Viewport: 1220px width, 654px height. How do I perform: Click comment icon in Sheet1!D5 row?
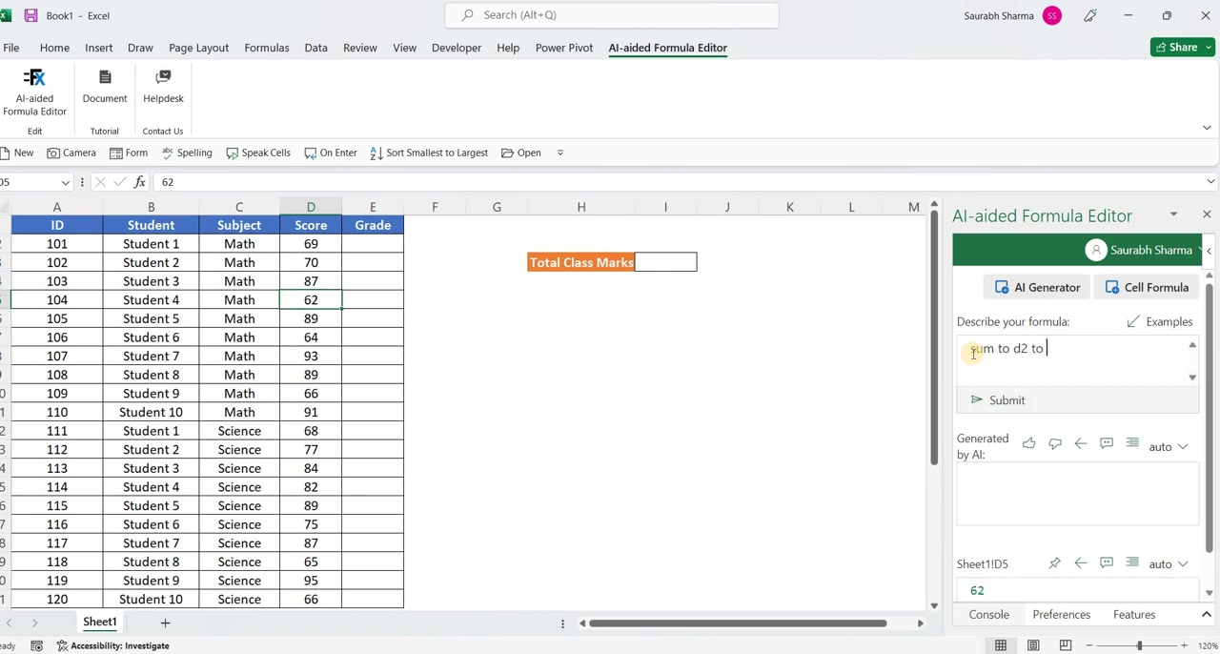(x=1106, y=563)
